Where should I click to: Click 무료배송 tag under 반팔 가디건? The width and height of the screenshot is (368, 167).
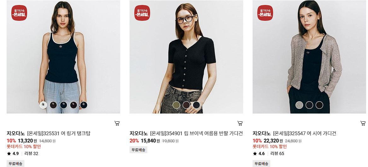tap(138, 150)
